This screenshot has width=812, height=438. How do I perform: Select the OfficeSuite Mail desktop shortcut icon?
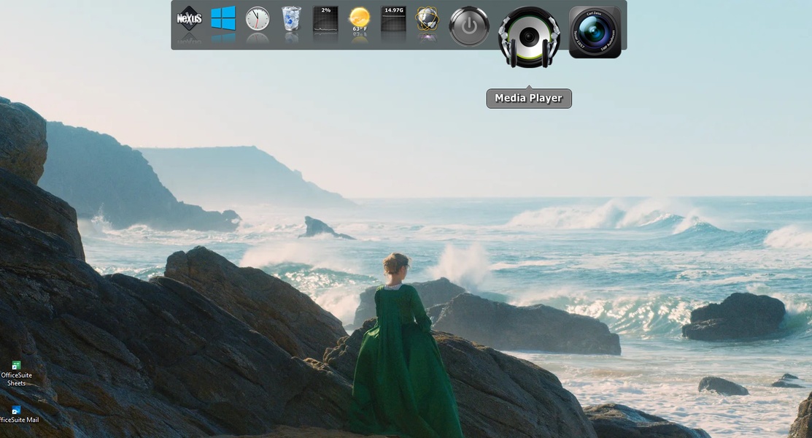coord(16,410)
